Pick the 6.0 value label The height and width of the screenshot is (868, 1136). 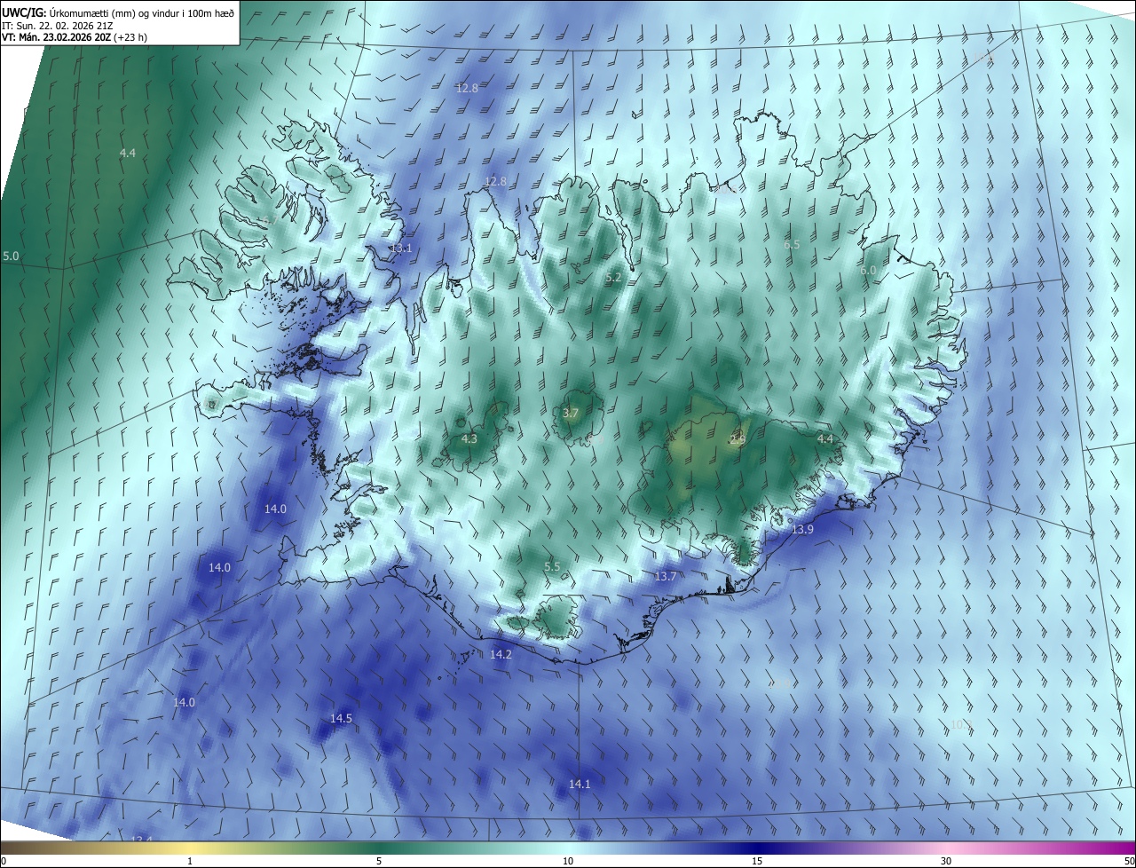[868, 270]
